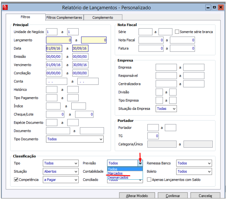
Task: Open the Competência dropdown showing a Pagar
Action: tap(61, 180)
